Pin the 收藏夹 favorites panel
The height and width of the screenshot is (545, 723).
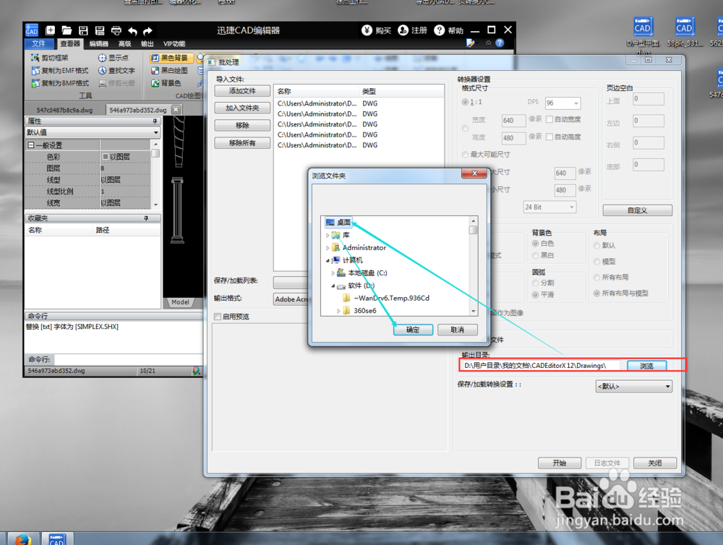pyautogui.click(x=146, y=218)
